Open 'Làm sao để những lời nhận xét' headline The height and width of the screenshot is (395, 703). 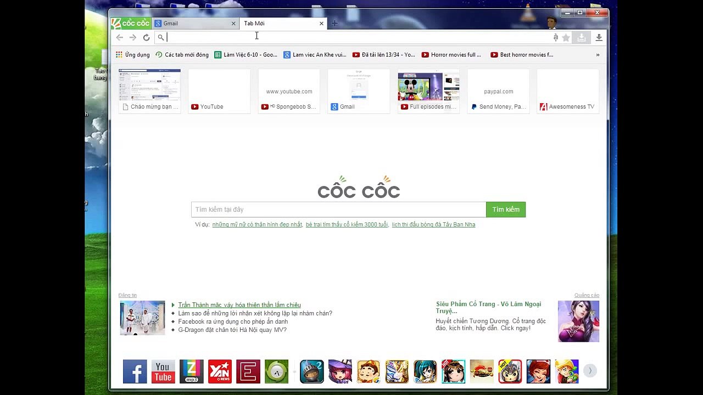click(x=255, y=313)
